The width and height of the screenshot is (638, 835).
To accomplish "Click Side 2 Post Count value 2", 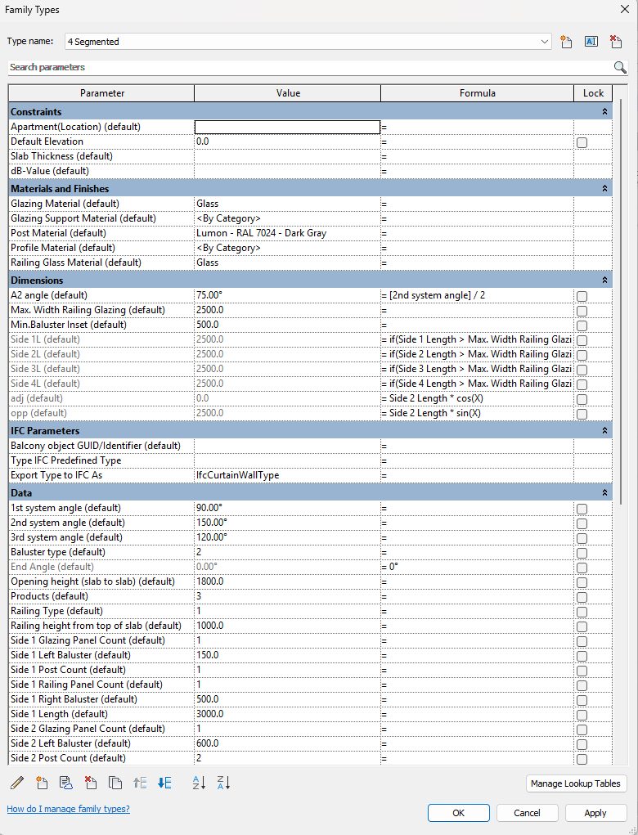I will click(x=288, y=758).
